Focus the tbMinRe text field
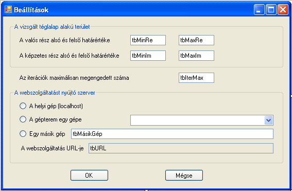Screen dimensions: 292x191 coord(148,40)
